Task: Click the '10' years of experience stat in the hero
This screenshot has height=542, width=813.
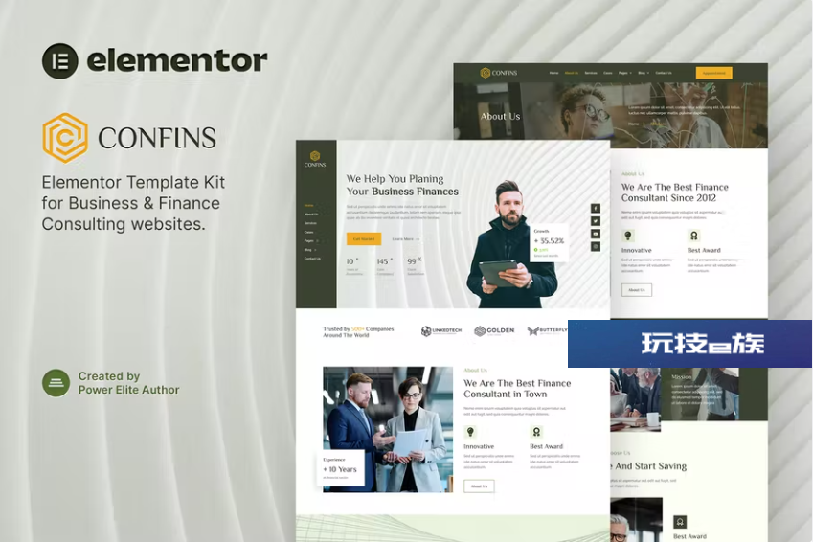Action: pos(354,264)
